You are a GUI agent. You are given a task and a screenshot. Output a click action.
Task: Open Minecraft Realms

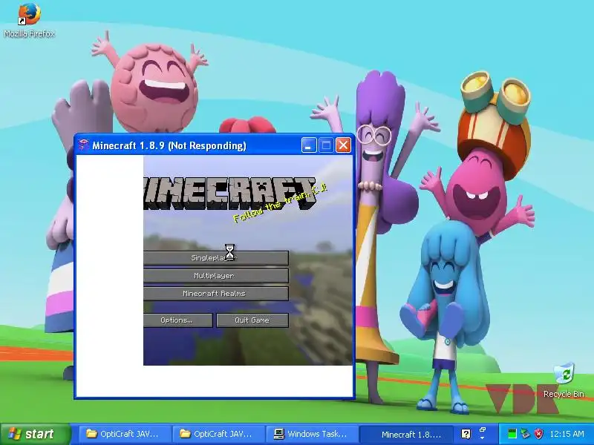(215, 294)
